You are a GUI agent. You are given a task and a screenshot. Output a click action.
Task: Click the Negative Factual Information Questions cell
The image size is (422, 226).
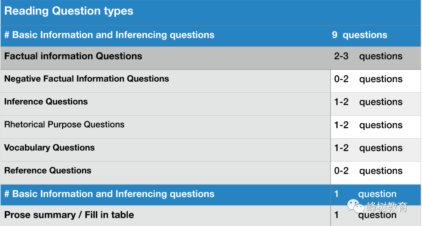[x=166, y=81]
